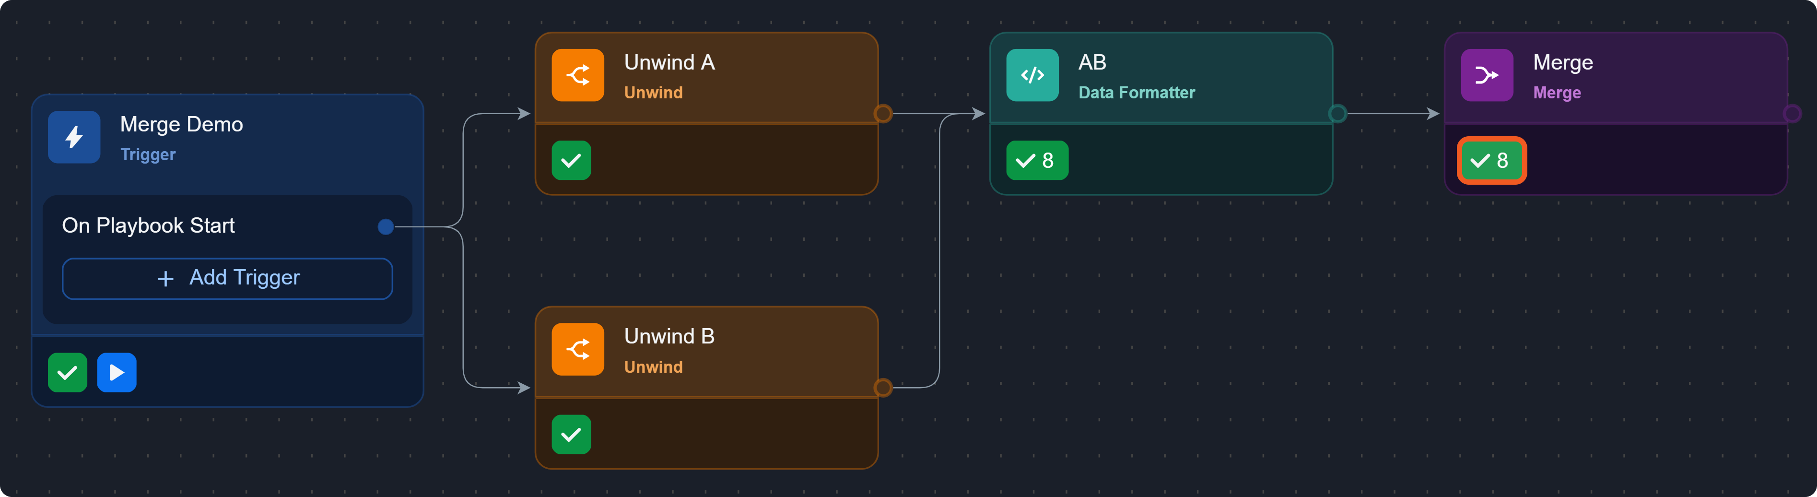Click the Merge node output port

pyautogui.click(x=1792, y=113)
